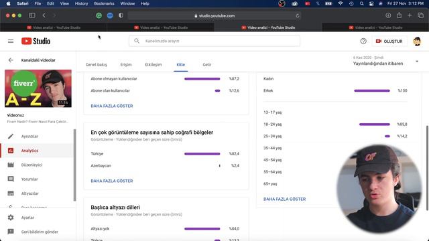The height and width of the screenshot is (241, 429).
Task: Click the OLUŞTUR create button
Action: 389,42
